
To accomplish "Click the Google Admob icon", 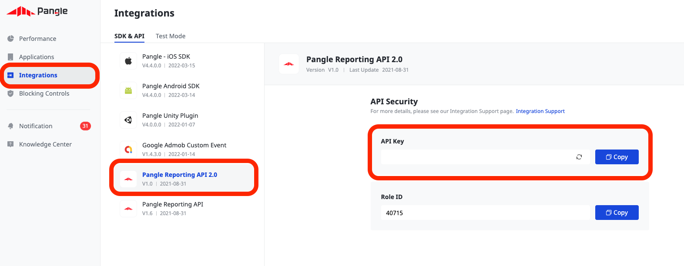I will [x=128, y=150].
